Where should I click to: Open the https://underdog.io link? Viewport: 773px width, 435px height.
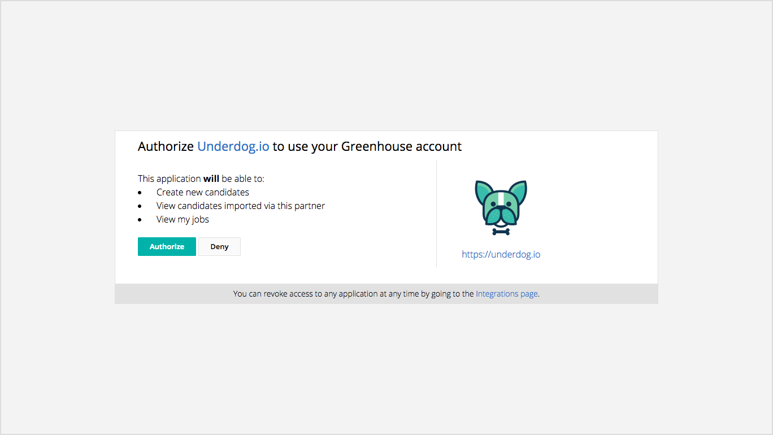point(501,254)
